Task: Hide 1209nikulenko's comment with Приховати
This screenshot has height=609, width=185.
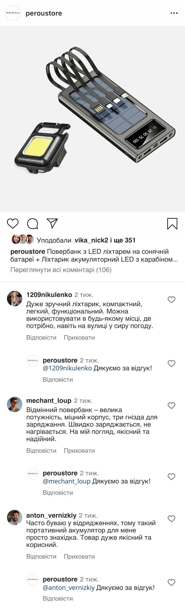Action: [79, 338]
